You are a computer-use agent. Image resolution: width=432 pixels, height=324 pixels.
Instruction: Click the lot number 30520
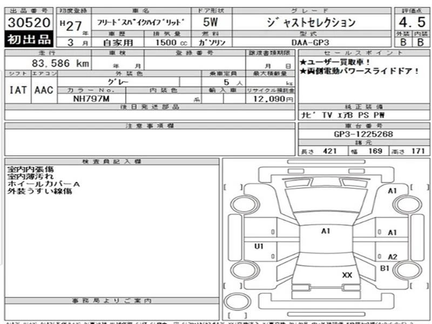[x=29, y=22]
